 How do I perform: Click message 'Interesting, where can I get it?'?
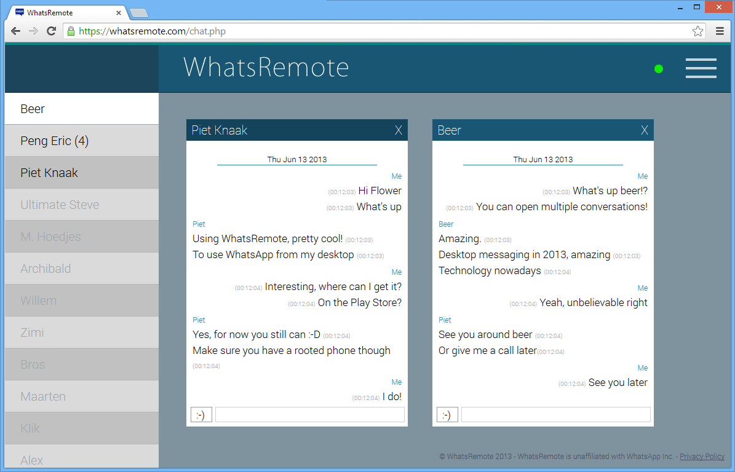[x=333, y=286]
